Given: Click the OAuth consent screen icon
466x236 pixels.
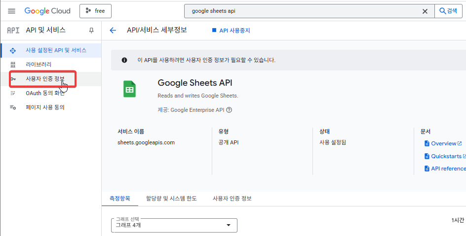Looking at the screenshot, I should pos(13,93).
